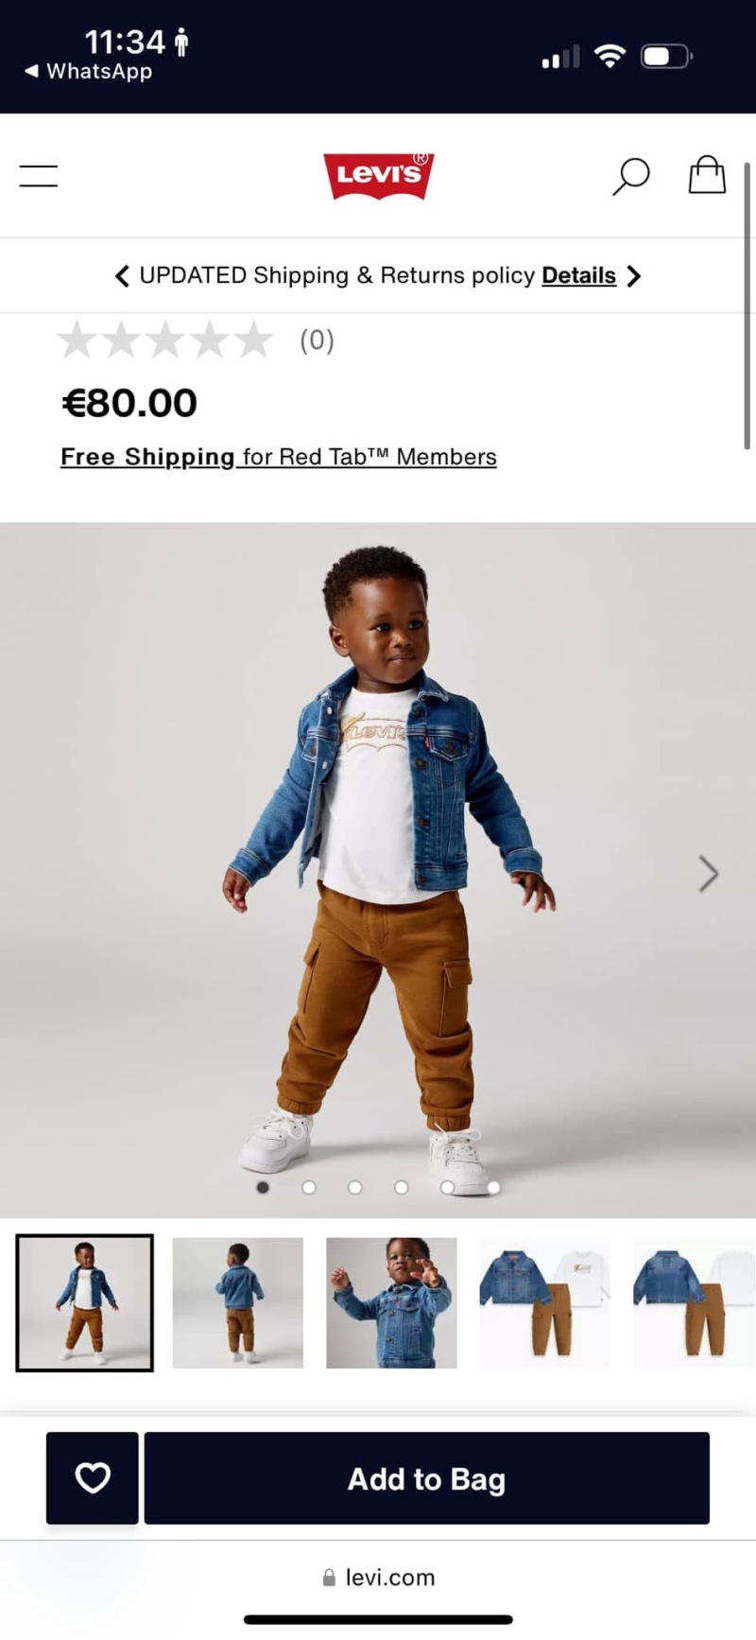Show next announcement with right chevron
756x1640 pixels.
pyautogui.click(x=634, y=276)
